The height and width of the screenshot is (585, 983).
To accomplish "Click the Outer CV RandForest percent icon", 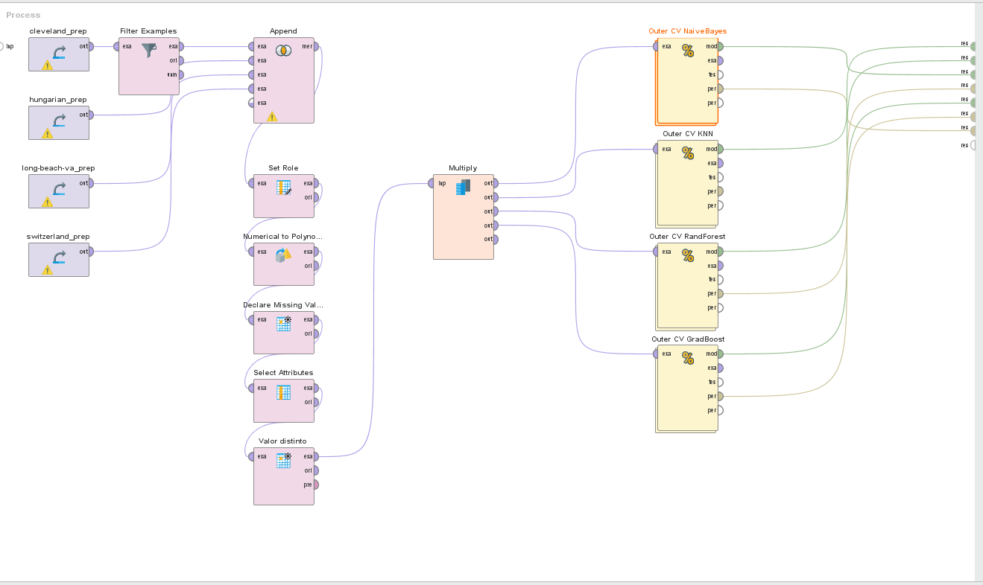I will (687, 256).
